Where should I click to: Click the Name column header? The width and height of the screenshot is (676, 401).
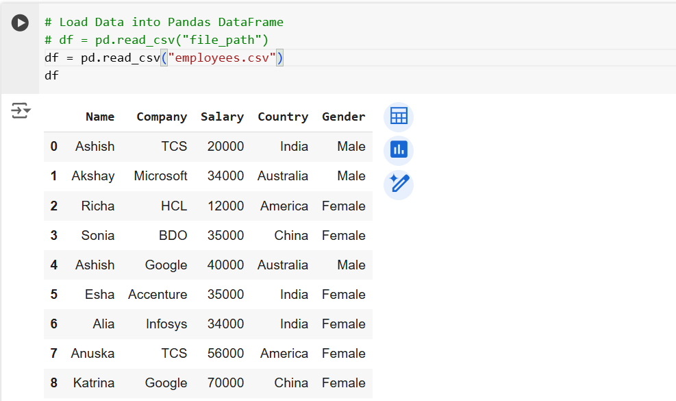(100, 117)
